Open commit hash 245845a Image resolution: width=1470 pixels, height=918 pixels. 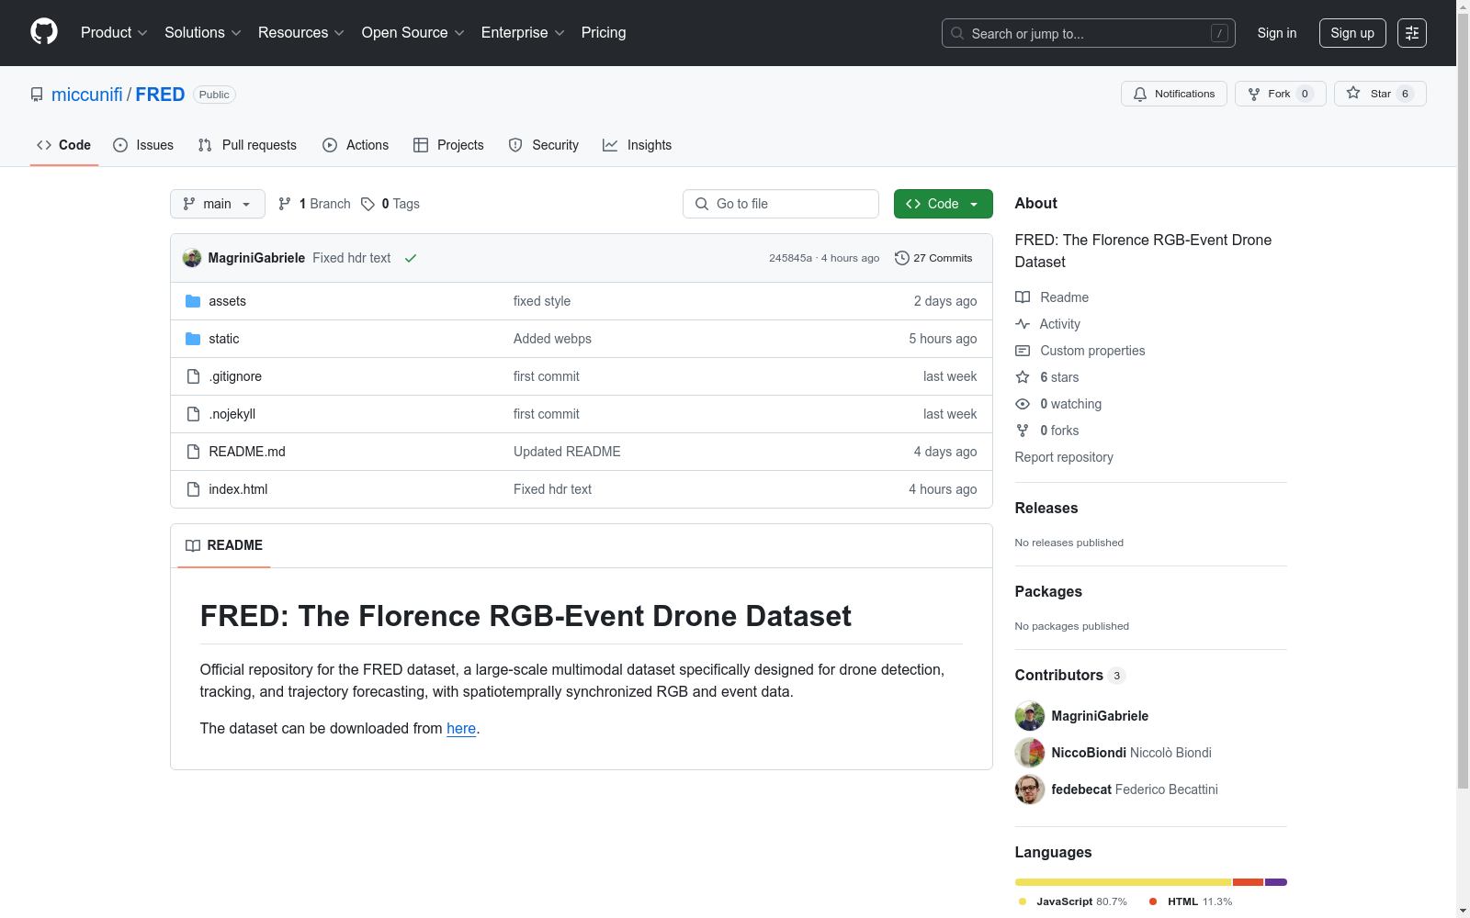pos(790,258)
